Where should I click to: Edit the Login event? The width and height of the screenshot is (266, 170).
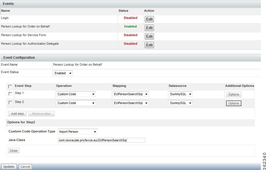click(149, 19)
